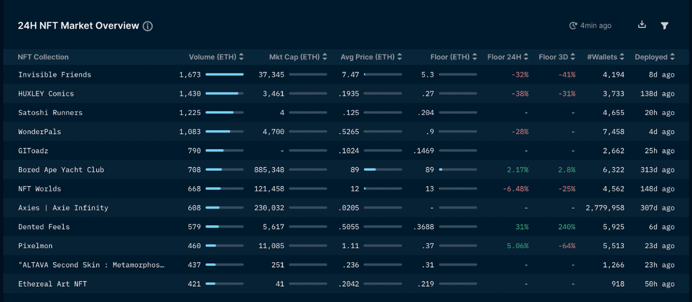Select the HUXLEY Comics row

click(x=46, y=94)
